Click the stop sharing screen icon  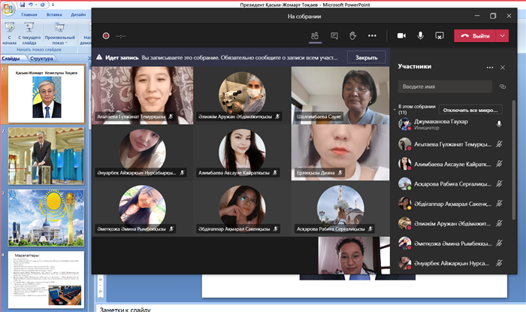tap(440, 35)
